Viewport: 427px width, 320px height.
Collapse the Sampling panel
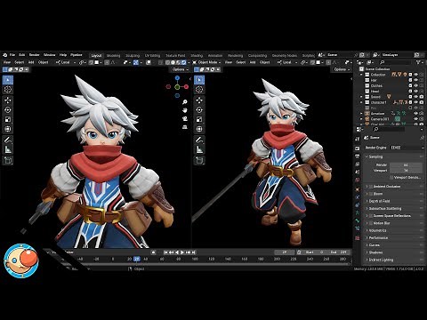pos(367,156)
